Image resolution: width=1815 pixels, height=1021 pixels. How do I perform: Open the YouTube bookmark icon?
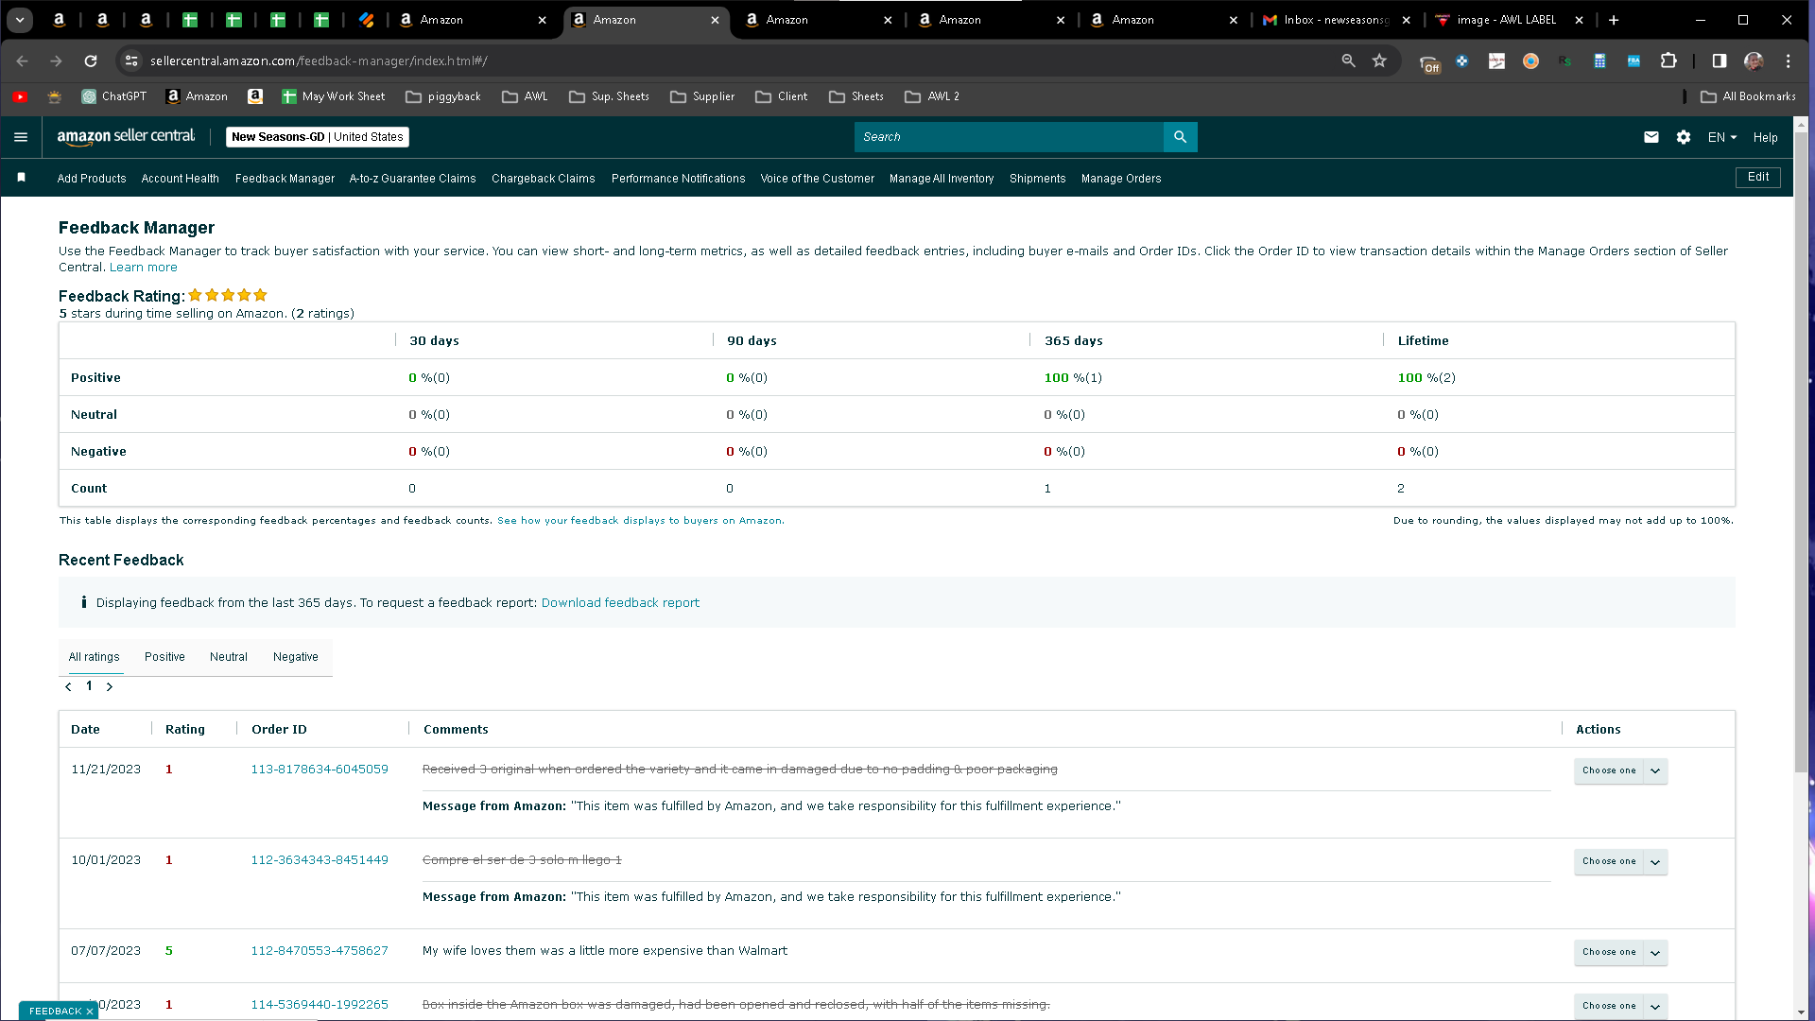pyautogui.click(x=20, y=96)
